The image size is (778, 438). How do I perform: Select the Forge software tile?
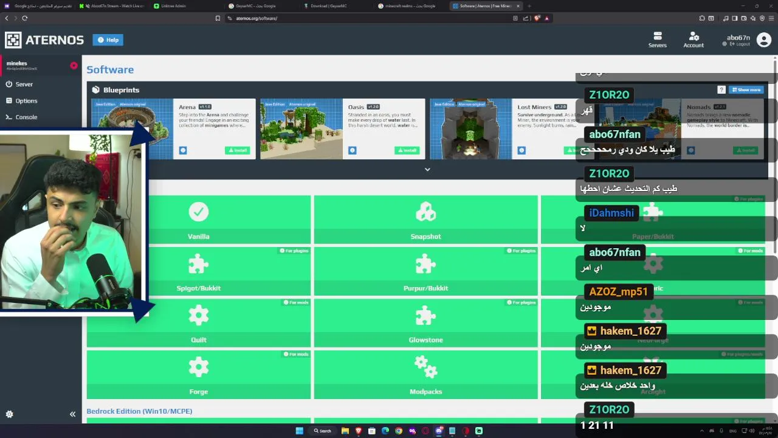tap(199, 374)
